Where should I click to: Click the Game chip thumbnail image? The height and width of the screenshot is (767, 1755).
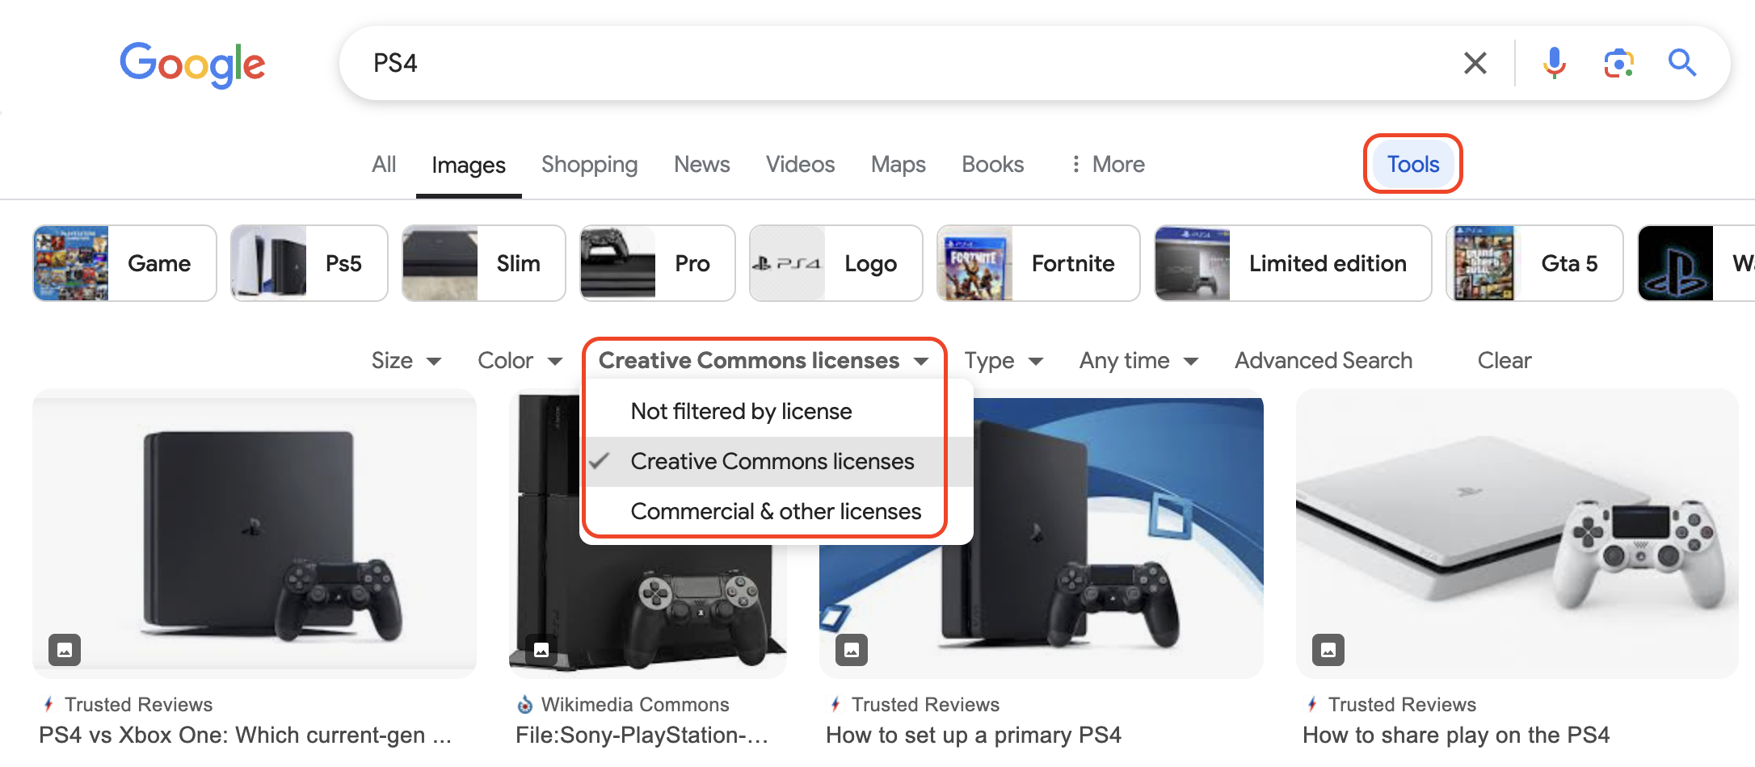point(71,263)
